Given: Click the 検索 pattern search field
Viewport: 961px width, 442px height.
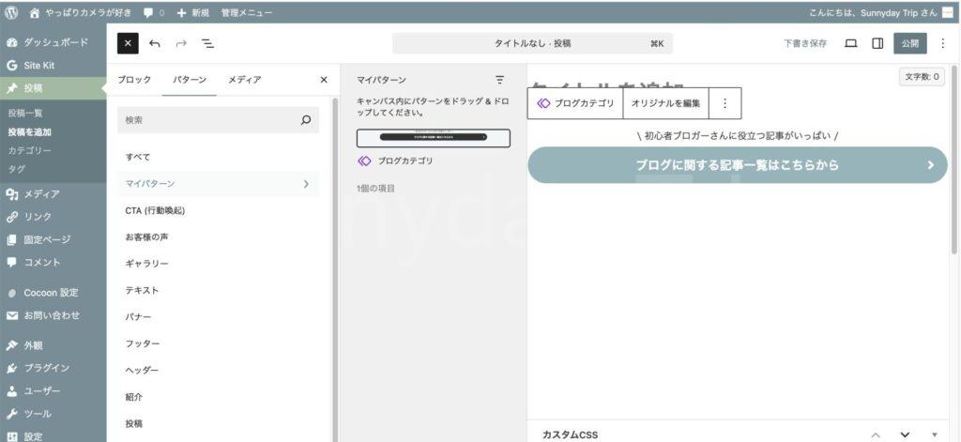Looking at the screenshot, I should 206,120.
